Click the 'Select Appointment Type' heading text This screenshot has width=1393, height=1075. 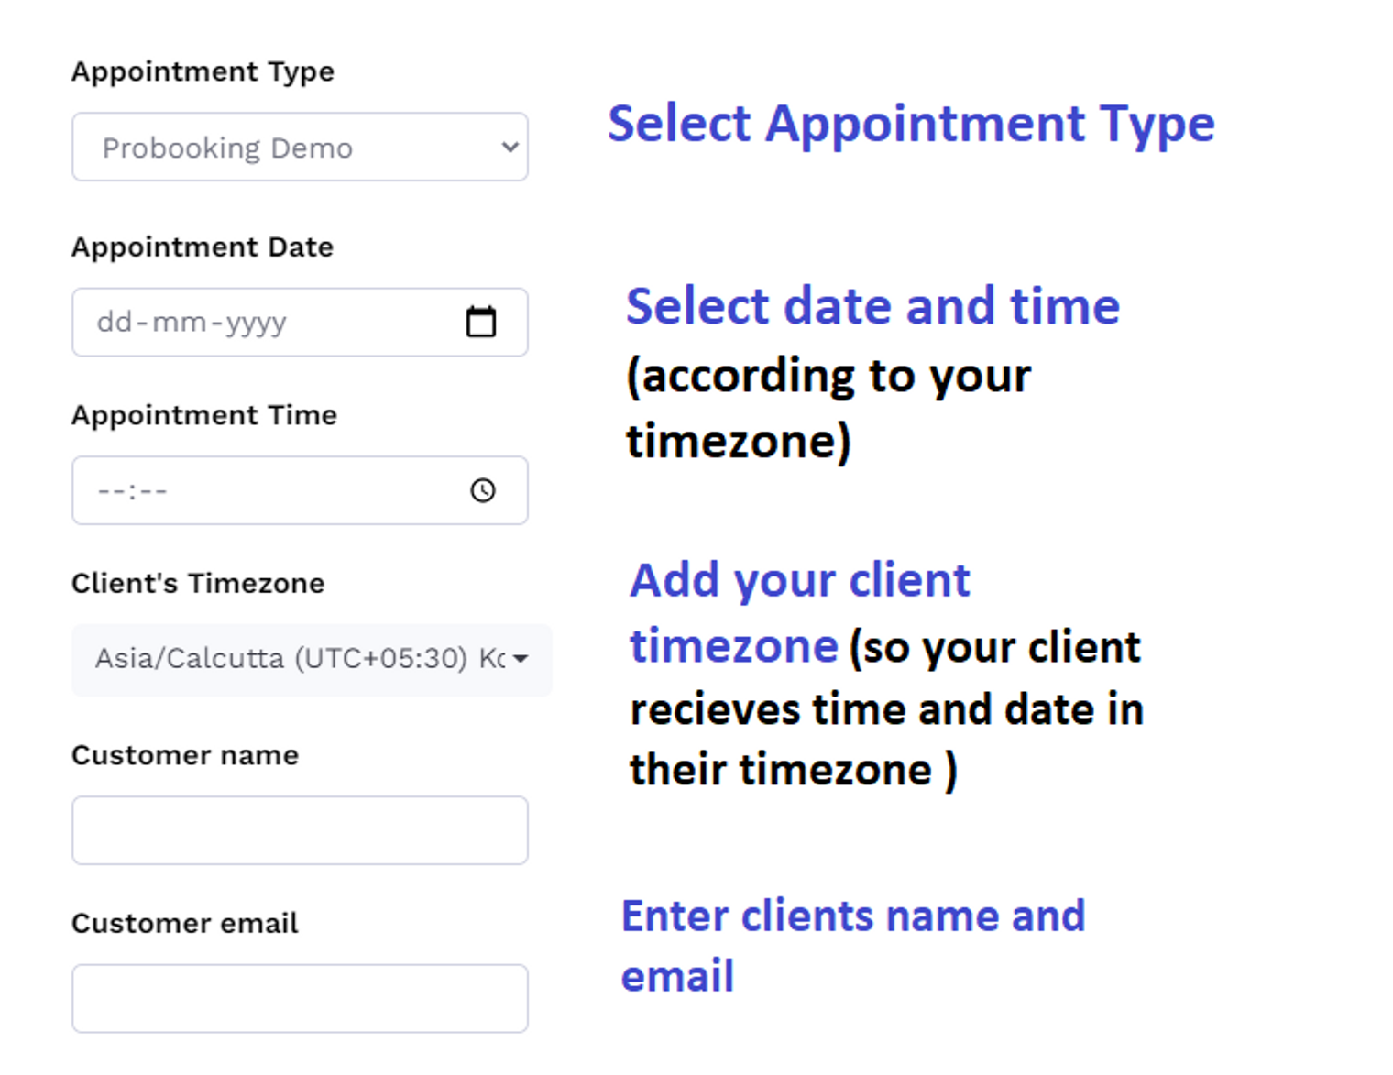click(x=911, y=125)
